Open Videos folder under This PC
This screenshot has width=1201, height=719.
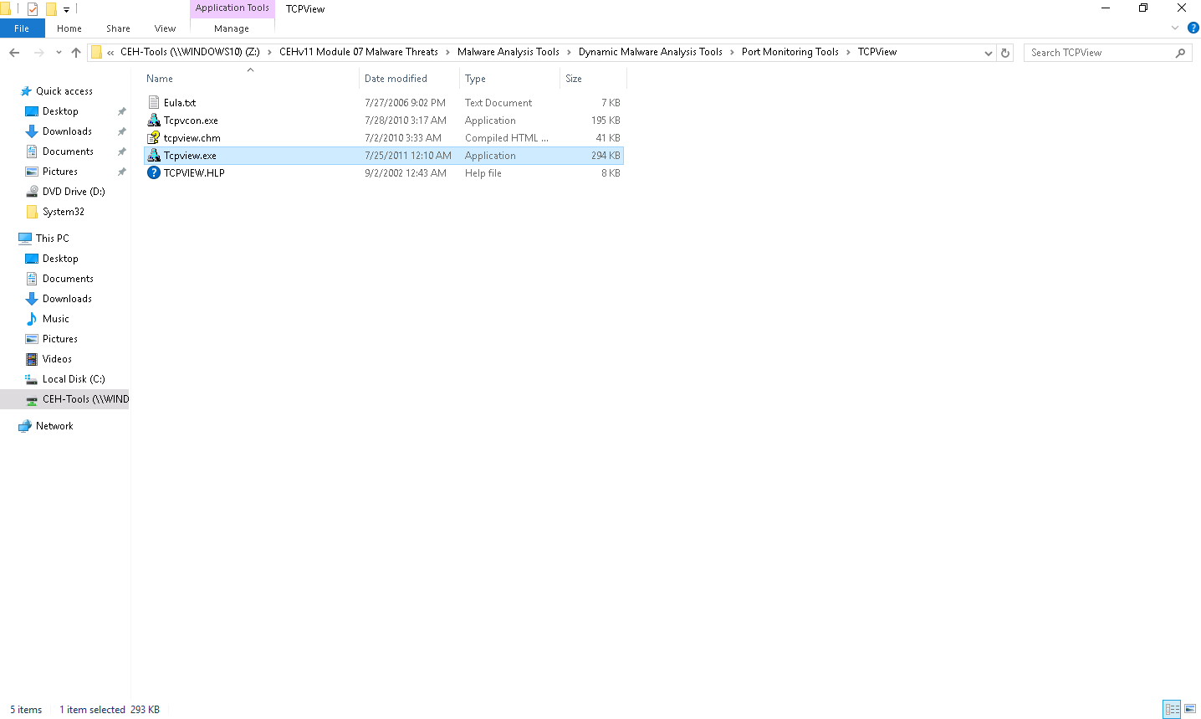pyautogui.click(x=57, y=359)
